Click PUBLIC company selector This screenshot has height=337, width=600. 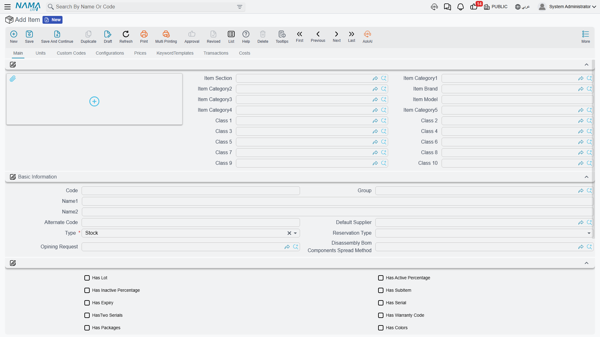496,7
